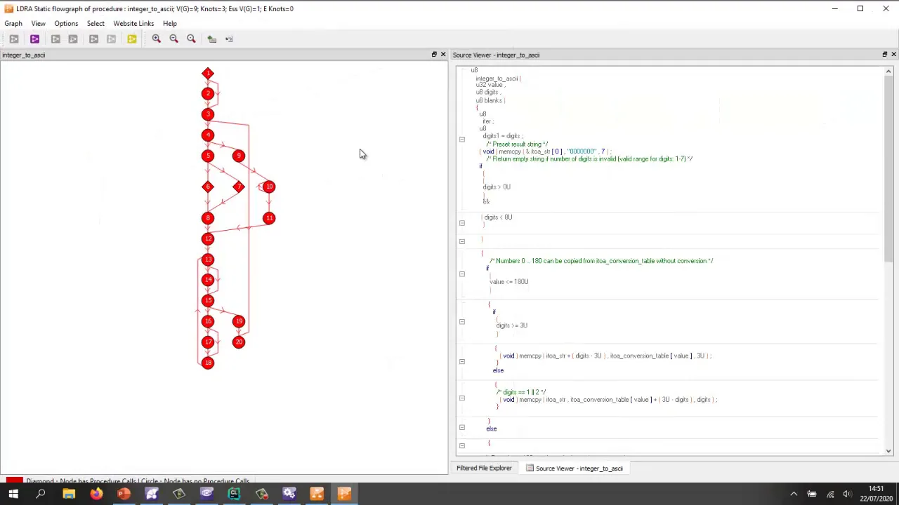Image resolution: width=899 pixels, height=505 pixels.
Task: Select node 2 in the flowgraph
Action: (207, 93)
